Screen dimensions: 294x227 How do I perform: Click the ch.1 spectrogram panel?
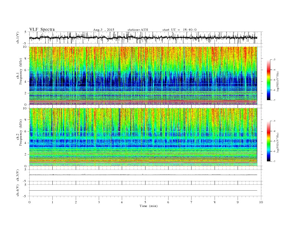point(143,76)
